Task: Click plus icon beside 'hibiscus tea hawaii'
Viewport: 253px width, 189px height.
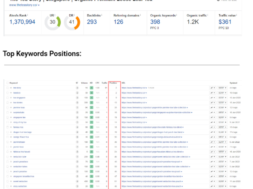Action: coord(11,152)
